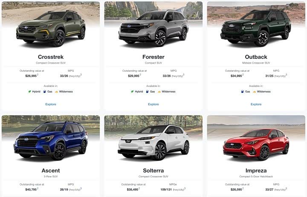This screenshot has width=307, height=197.
Task: Select the red Impreza car image
Action: coord(256,144)
